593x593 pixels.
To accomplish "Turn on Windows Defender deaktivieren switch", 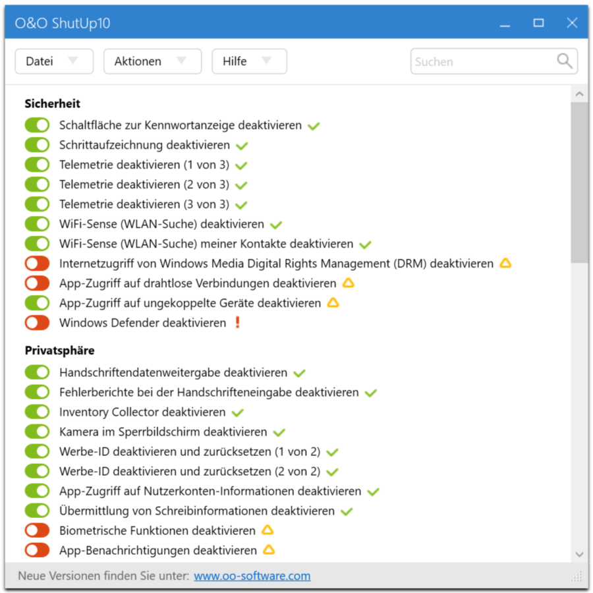I will [x=37, y=323].
